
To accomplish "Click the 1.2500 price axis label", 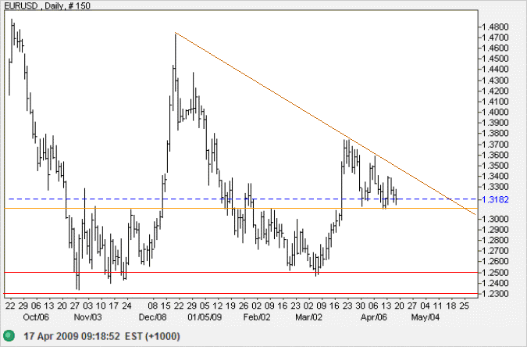I will point(496,272).
